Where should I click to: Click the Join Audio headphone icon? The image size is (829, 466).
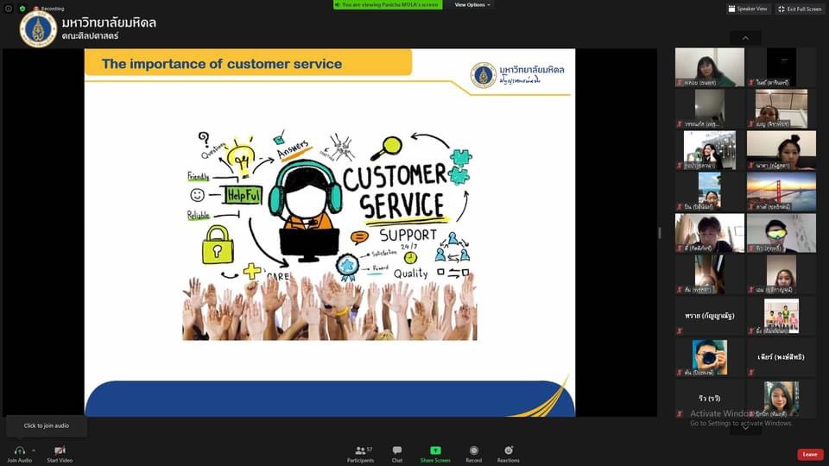[x=19, y=450]
